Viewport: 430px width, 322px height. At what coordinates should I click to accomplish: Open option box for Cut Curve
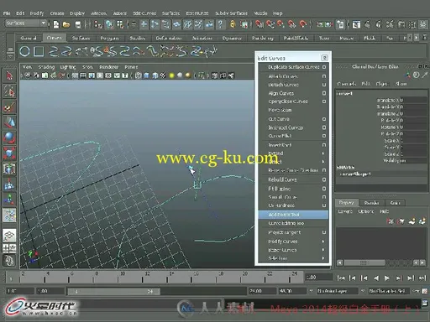coord(324,119)
